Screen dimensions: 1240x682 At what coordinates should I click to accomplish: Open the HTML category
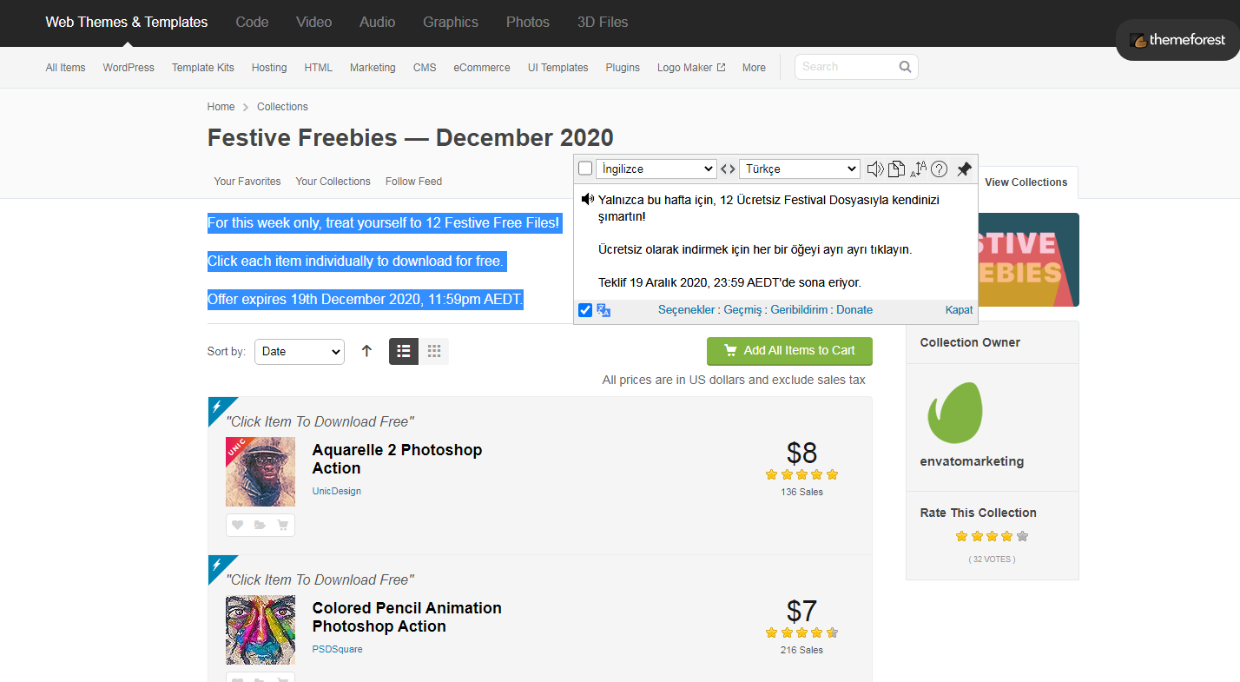pyautogui.click(x=319, y=68)
